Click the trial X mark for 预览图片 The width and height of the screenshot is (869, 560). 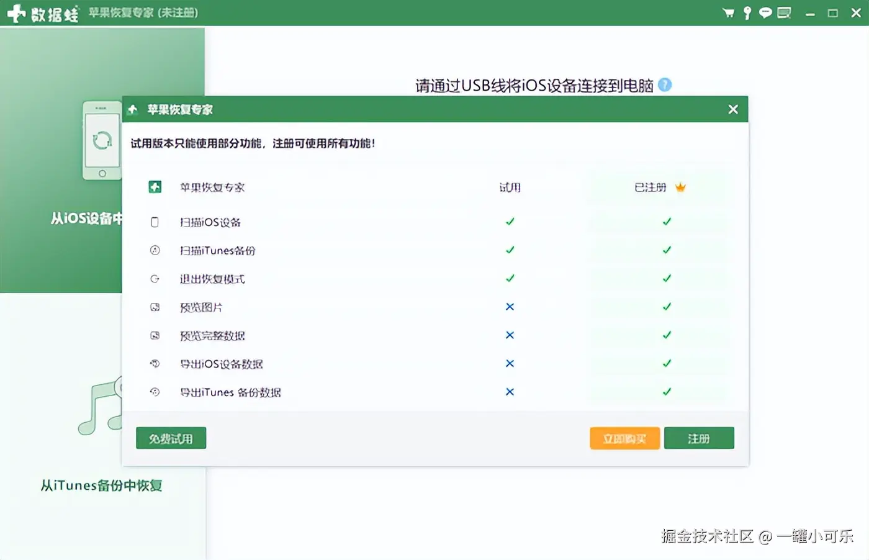510,307
